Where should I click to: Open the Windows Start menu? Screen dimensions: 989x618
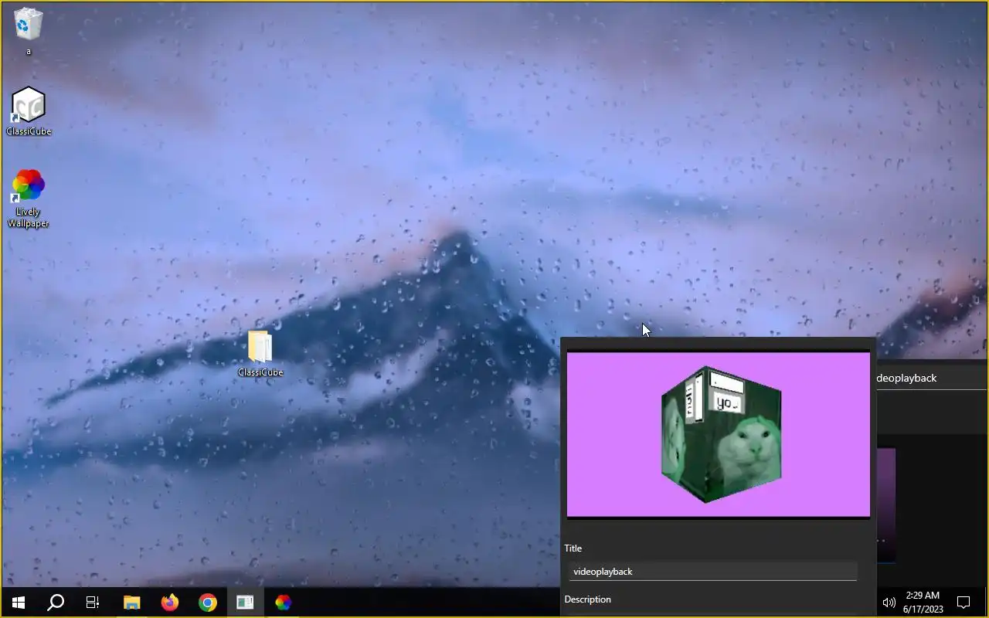[19, 603]
